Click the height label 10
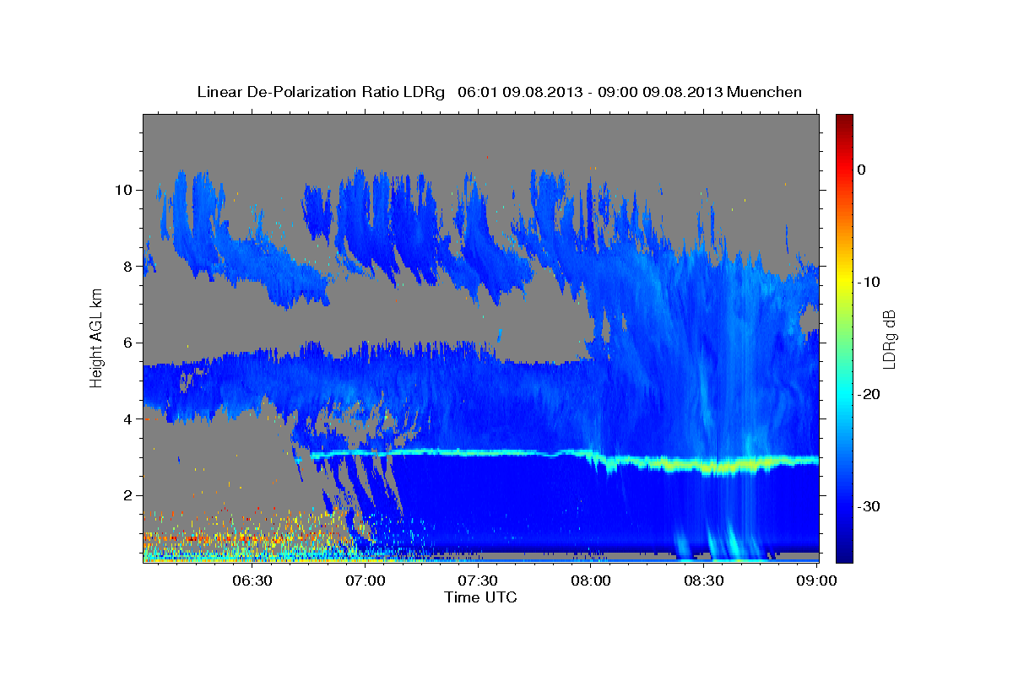Image resolution: width=1013 pixels, height=675 pixels. coord(123,189)
